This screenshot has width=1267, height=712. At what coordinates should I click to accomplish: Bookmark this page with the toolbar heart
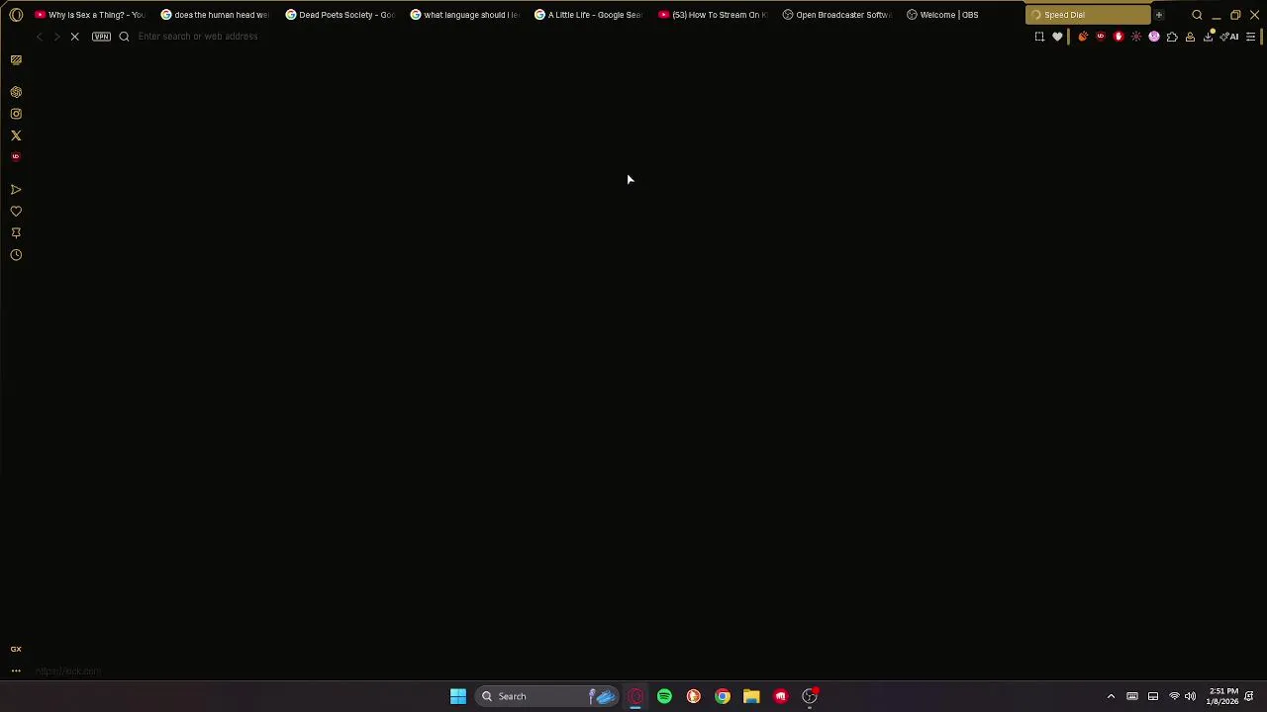pyautogui.click(x=1057, y=37)
